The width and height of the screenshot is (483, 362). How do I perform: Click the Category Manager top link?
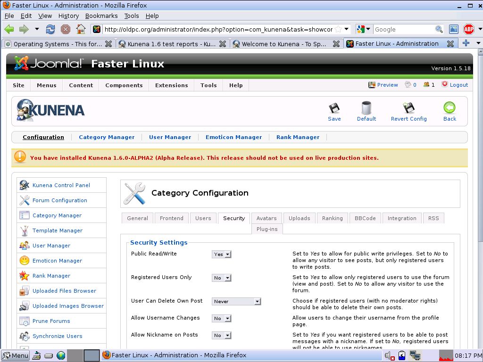107,137
